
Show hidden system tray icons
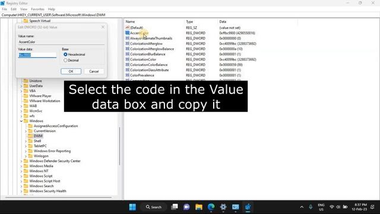click(x=302, y=207)
